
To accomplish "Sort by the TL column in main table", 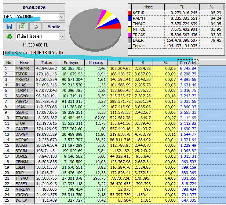I will (x=120, y=63).
